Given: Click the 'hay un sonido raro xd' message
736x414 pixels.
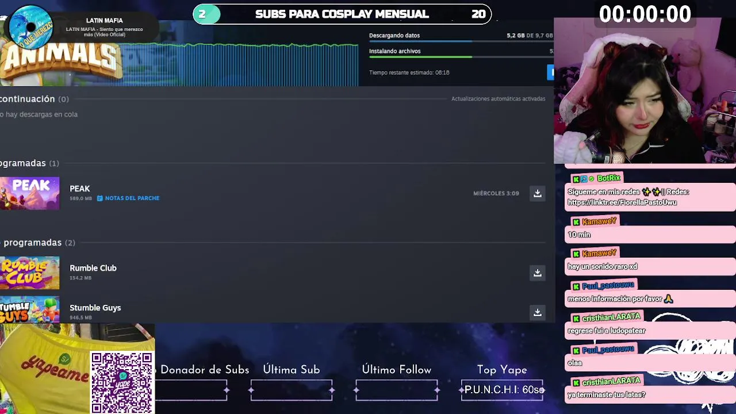Looking at the screenshot, I should coord(602,267).
